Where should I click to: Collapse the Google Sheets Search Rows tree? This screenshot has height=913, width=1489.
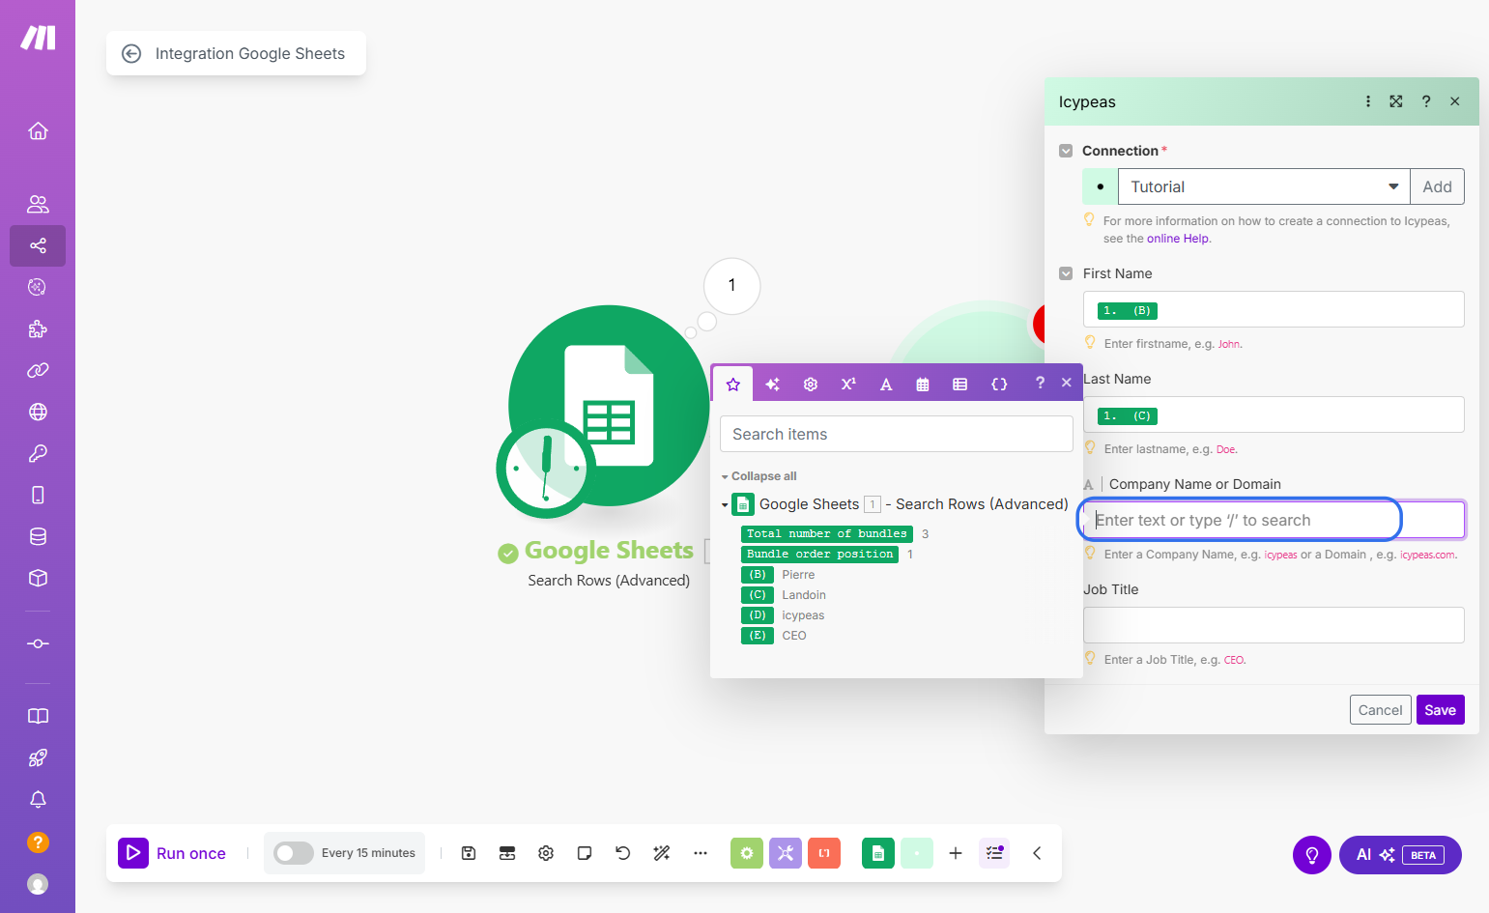pos(725,504)
